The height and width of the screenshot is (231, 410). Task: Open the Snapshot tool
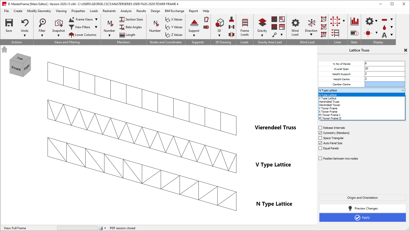click(58, 24)
